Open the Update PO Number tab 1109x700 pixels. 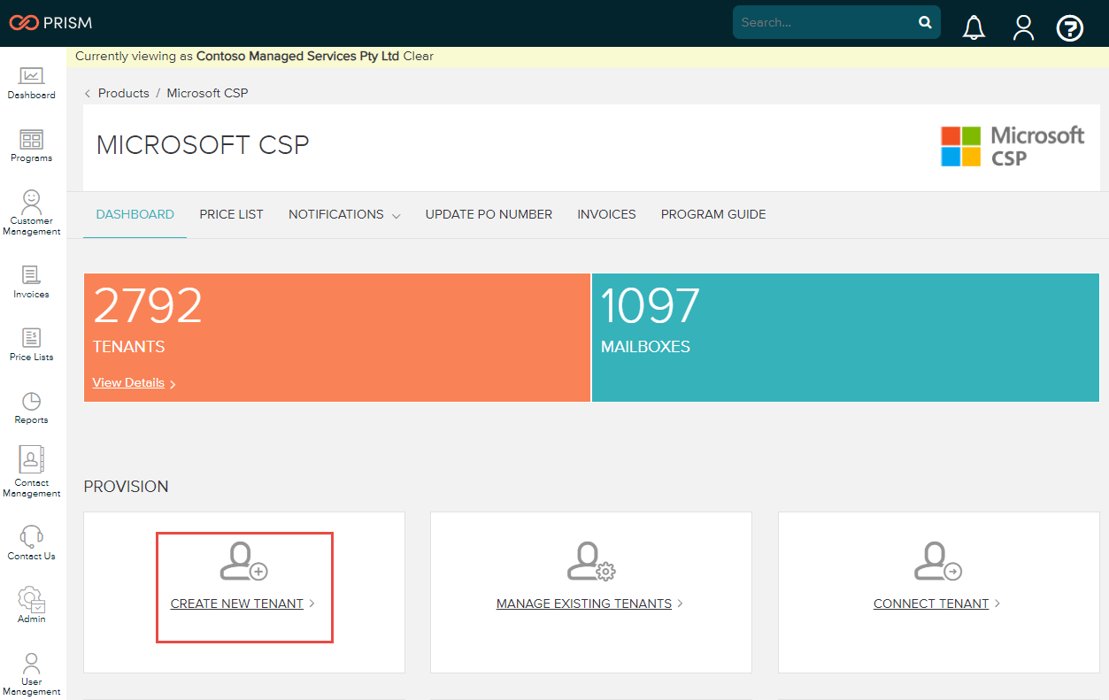click(x=489, y=214)
